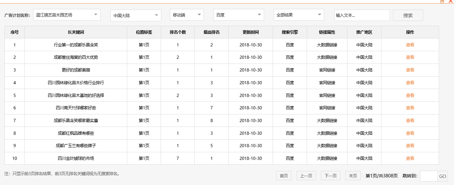
Task: Open the 移动端 device type dropdown
Action: (186, 15)
